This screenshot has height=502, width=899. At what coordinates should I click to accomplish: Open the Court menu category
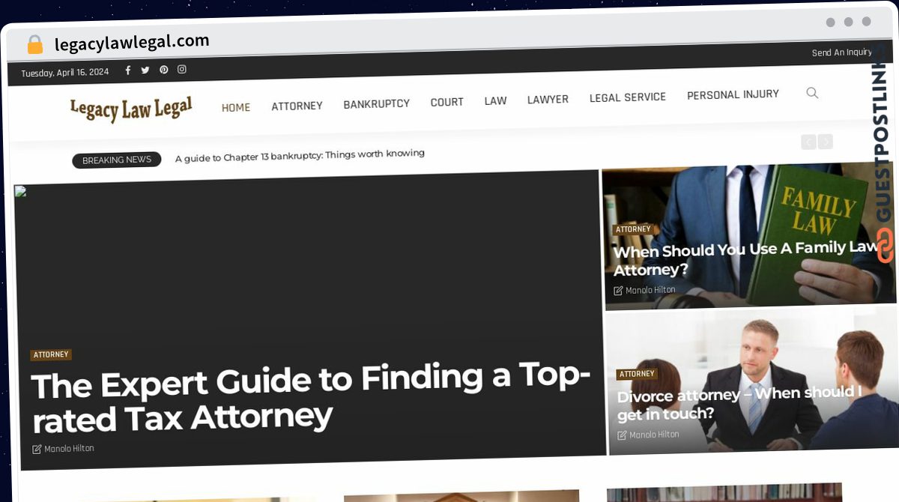pos(447,102)
